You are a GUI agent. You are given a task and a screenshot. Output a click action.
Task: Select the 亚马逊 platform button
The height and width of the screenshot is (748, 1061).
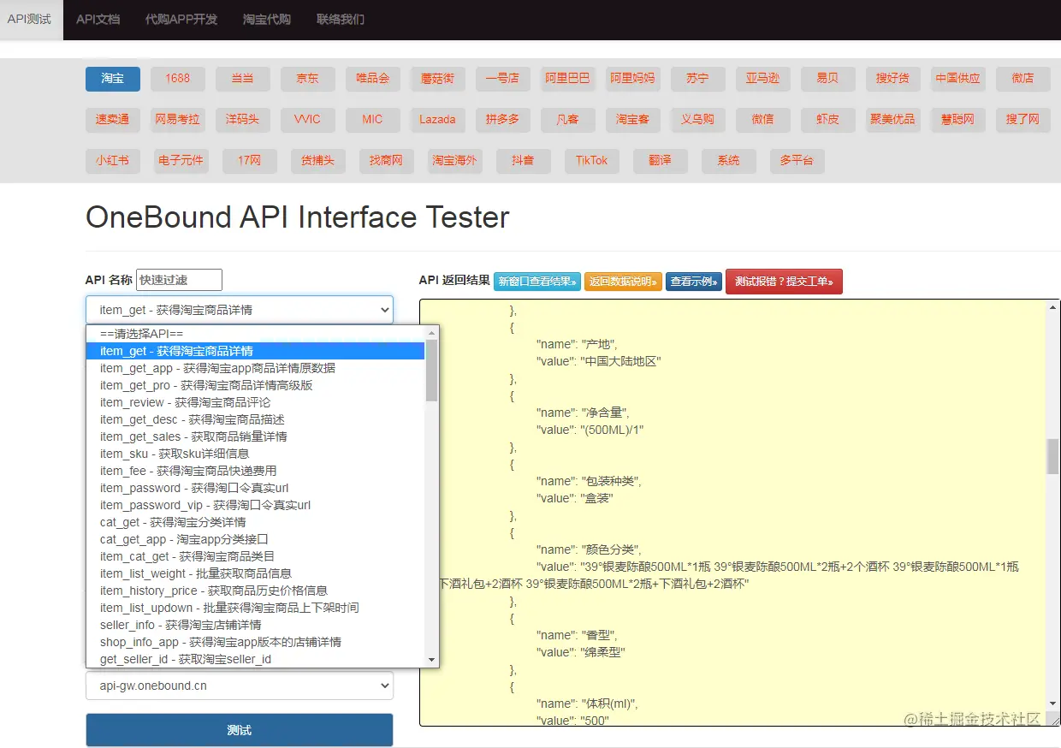pyautogui.click(x=763, y=79)
